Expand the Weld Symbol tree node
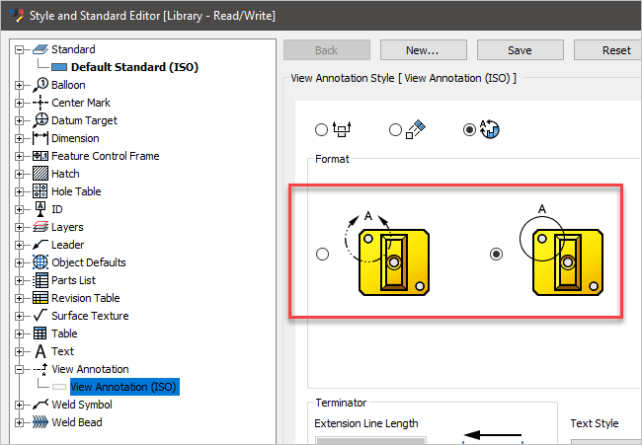This screenshot has width=642, height=445. click(x=19, y=405)
